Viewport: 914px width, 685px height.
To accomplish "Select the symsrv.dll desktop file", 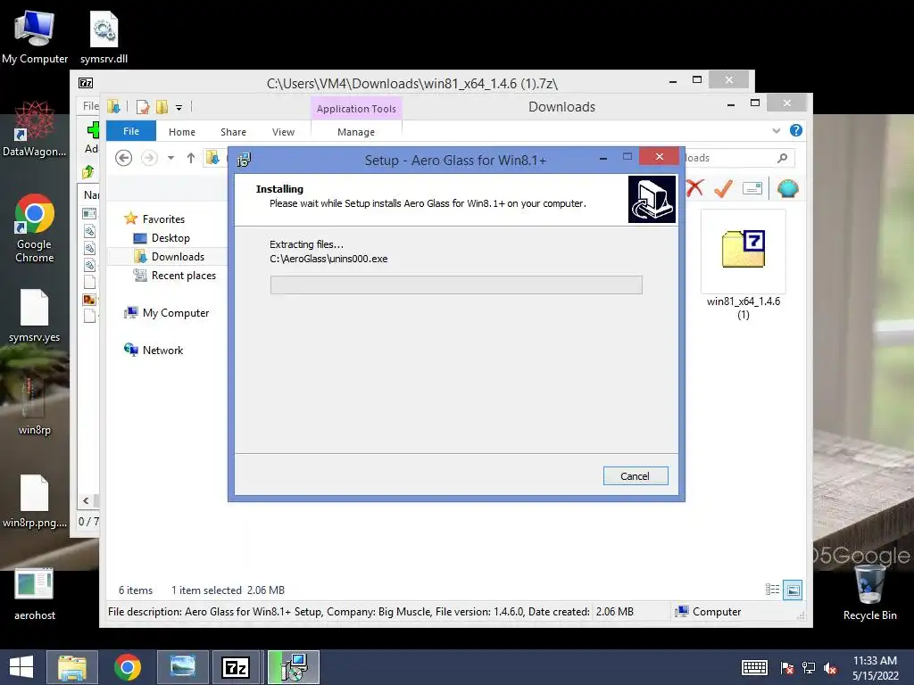I will [104, 37].
